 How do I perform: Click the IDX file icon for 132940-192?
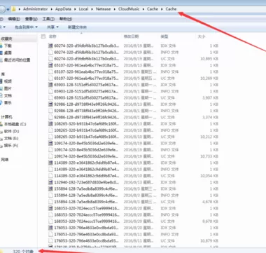[50, 182]
